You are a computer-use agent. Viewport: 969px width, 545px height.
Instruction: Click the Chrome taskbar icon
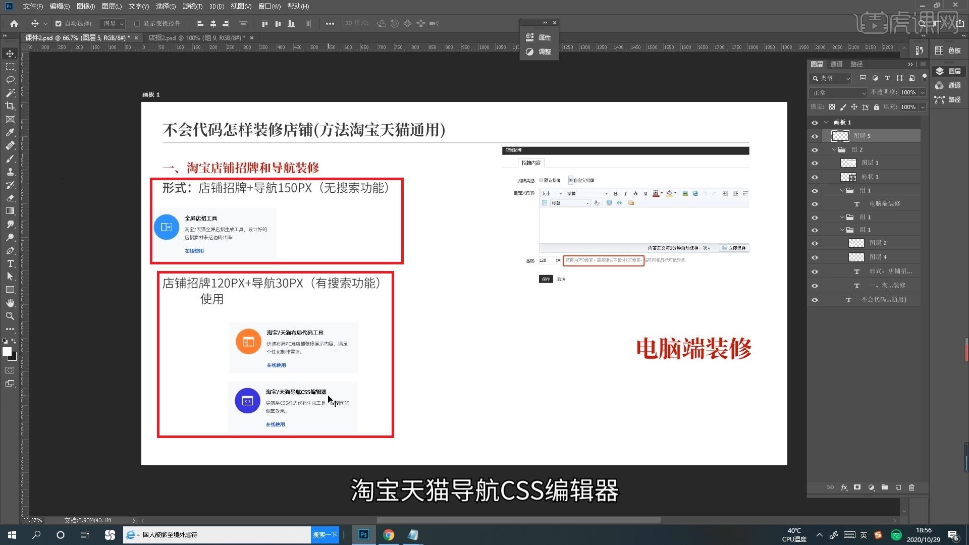tap(388, 535)
